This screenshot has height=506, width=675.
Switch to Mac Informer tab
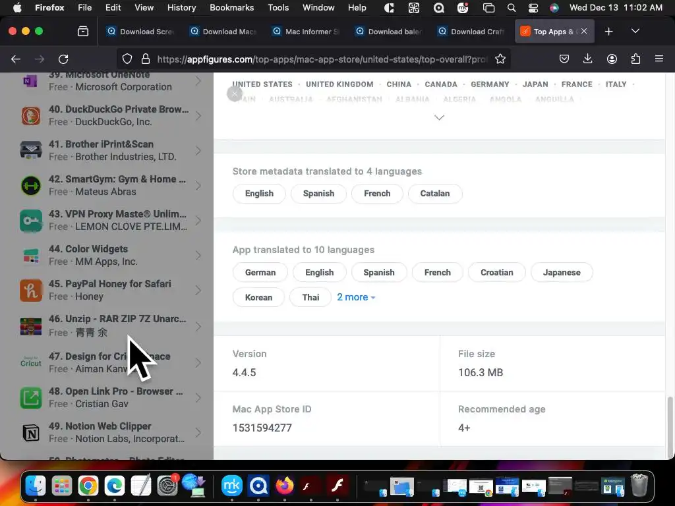(x=307, y=32)
